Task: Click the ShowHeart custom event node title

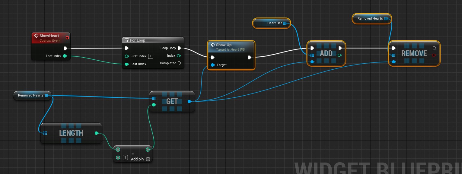Action: [x=49, y=36]
